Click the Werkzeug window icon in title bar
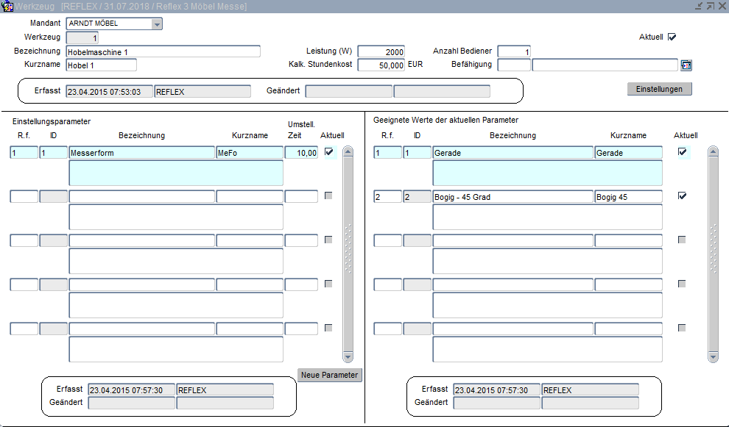 click(8, 6)
